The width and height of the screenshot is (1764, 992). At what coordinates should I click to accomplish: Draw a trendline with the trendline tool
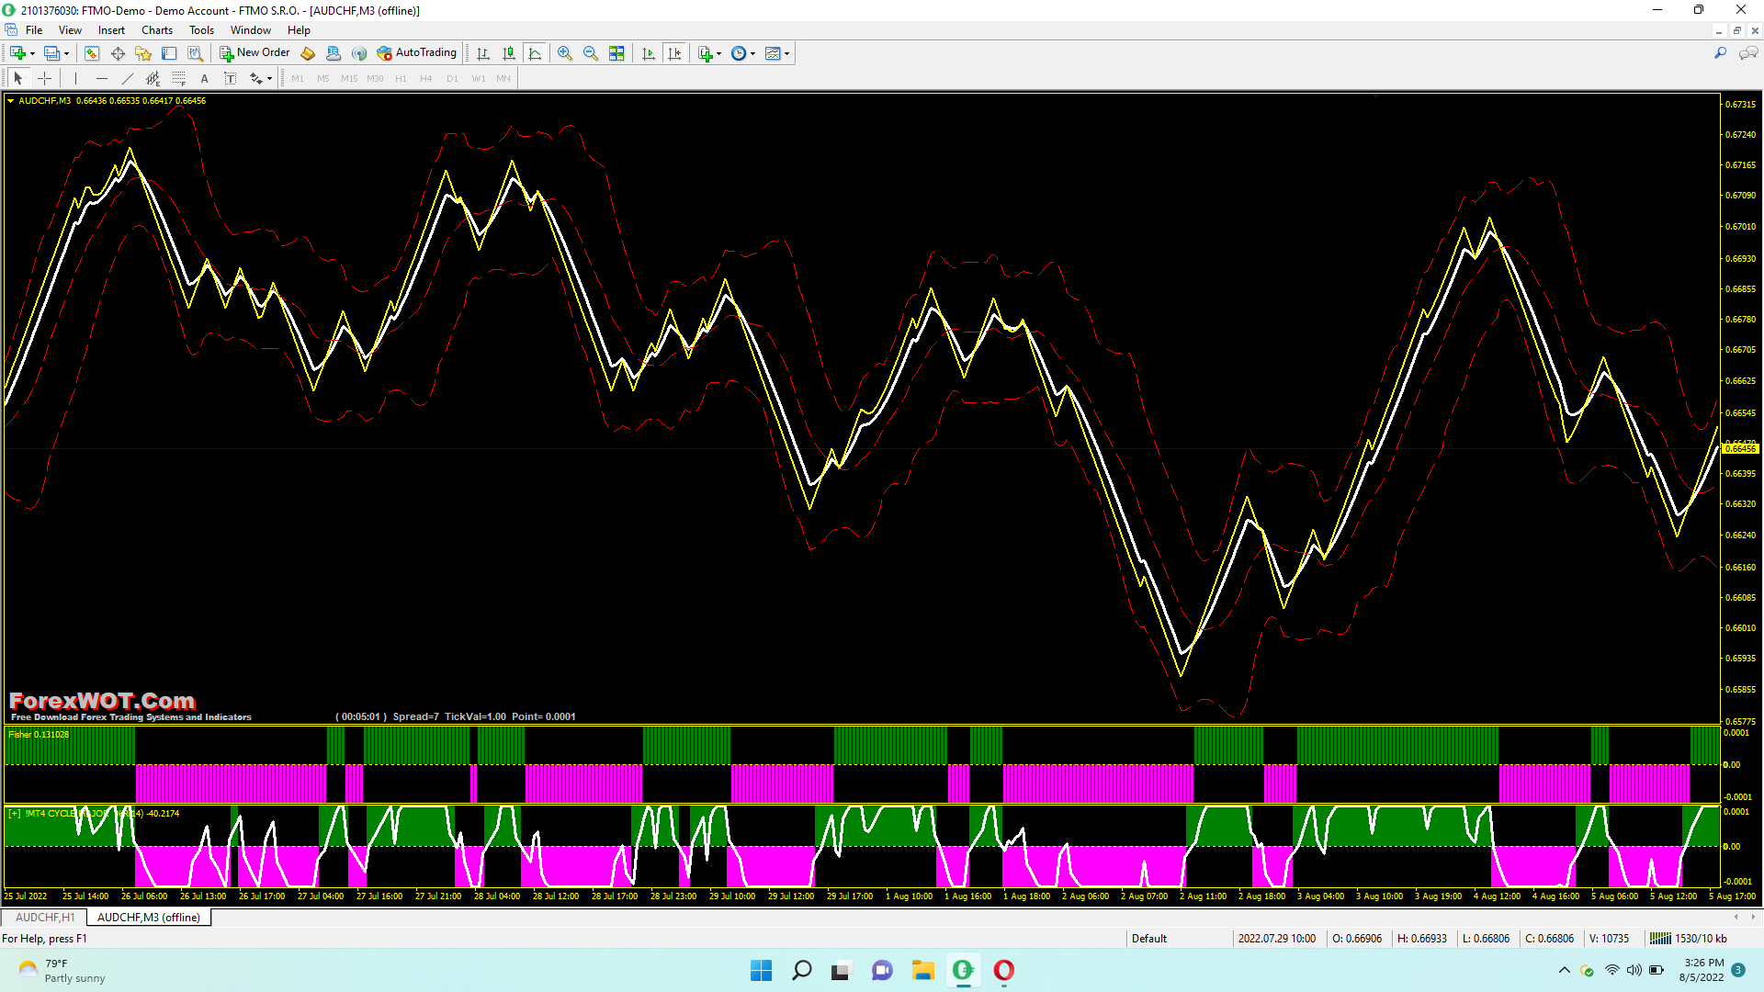128,79
